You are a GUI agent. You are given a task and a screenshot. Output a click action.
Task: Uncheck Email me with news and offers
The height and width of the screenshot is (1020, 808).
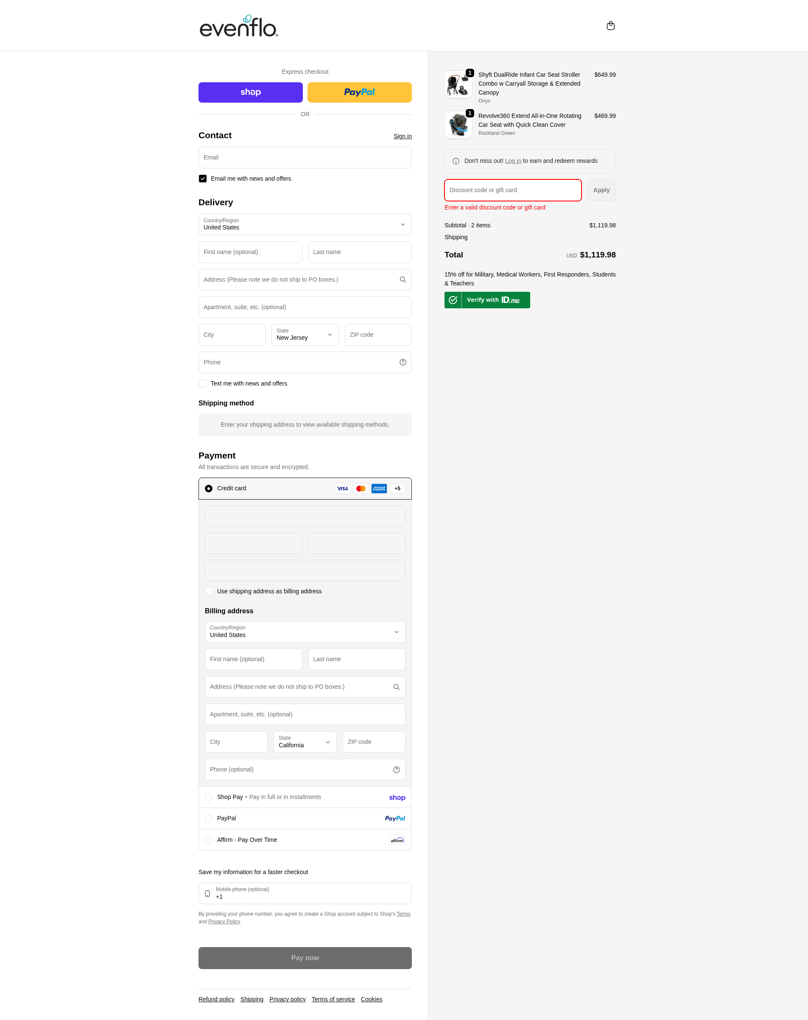pyautogui.click(x=203, y=179)
